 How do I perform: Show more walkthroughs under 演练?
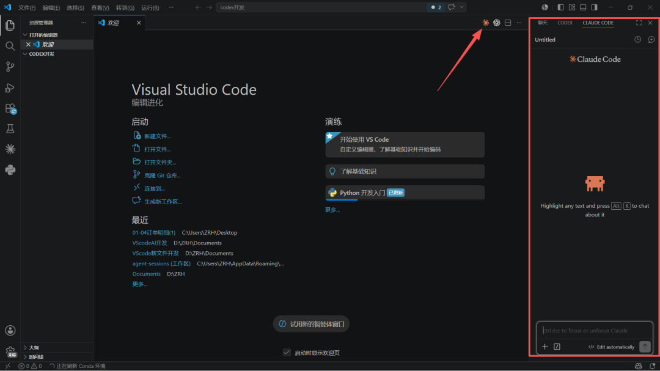(332, 210)
